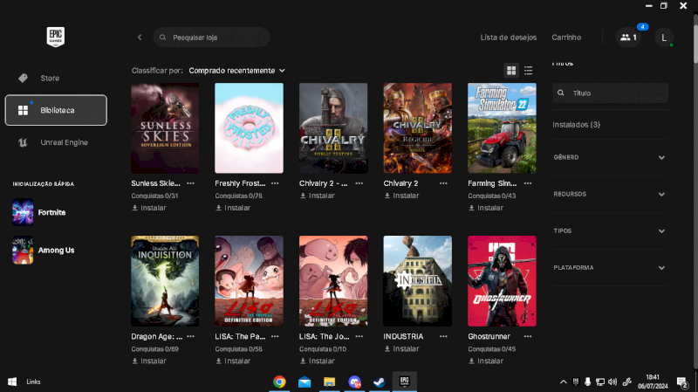This screenshot has width=698, height=392.
Task: Open the profile avatar L menu
Action: coord(664,38)
